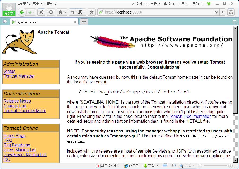239x169 pixels.
Task: Click the Tomcat cat logo image
Action: coord(20,42)
